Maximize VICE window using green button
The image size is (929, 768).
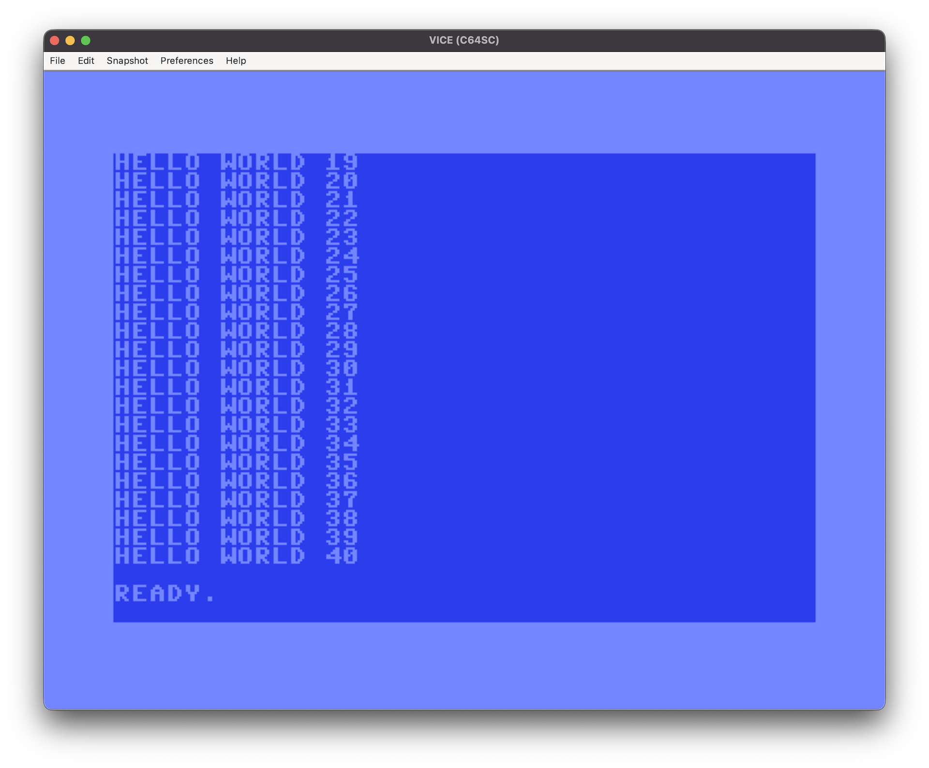[x=86, y=41]
